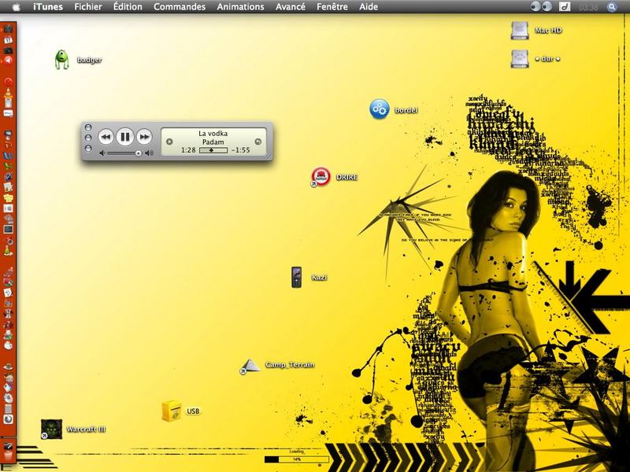
Task: Click the loud speaker icon for maximum volume
Action: pyautogui.click(x=149, y=153)
